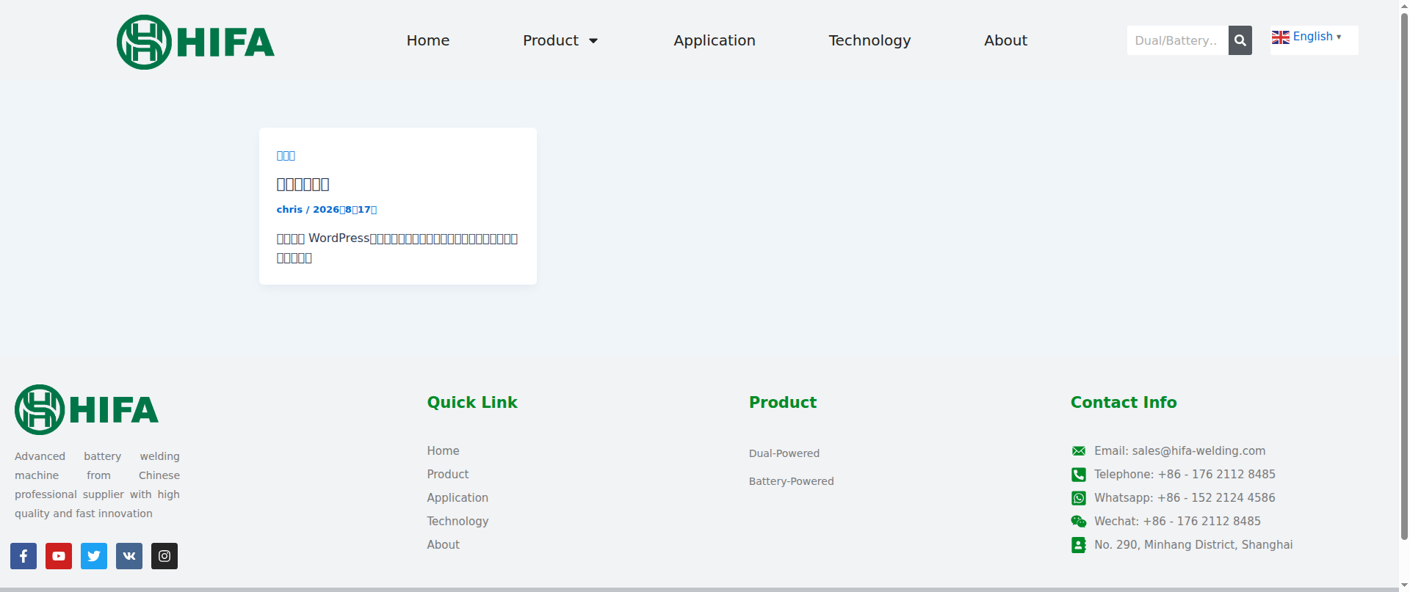Go to the Application page from the top menu
Screen dimensions: 1410x592
point(715,40)
